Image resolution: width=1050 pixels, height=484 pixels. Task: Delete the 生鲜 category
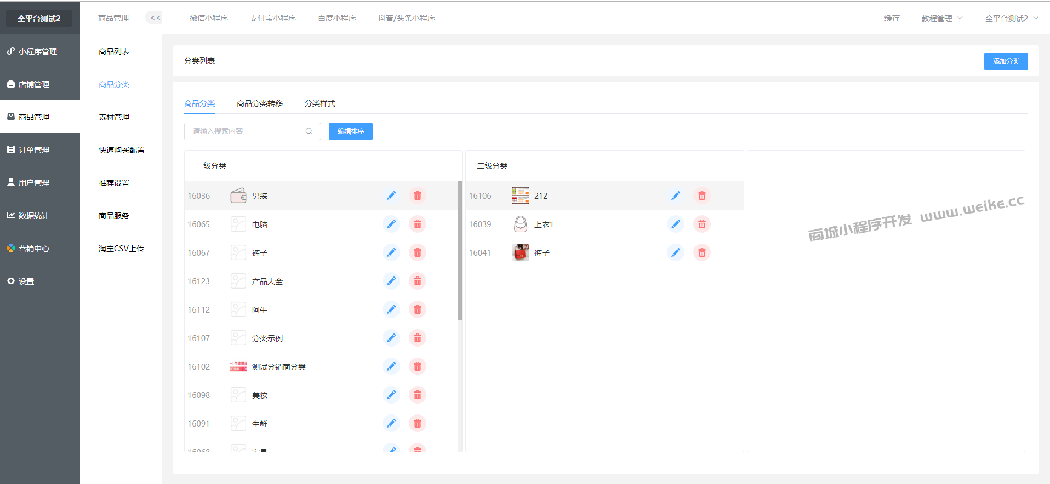(418, 423)
